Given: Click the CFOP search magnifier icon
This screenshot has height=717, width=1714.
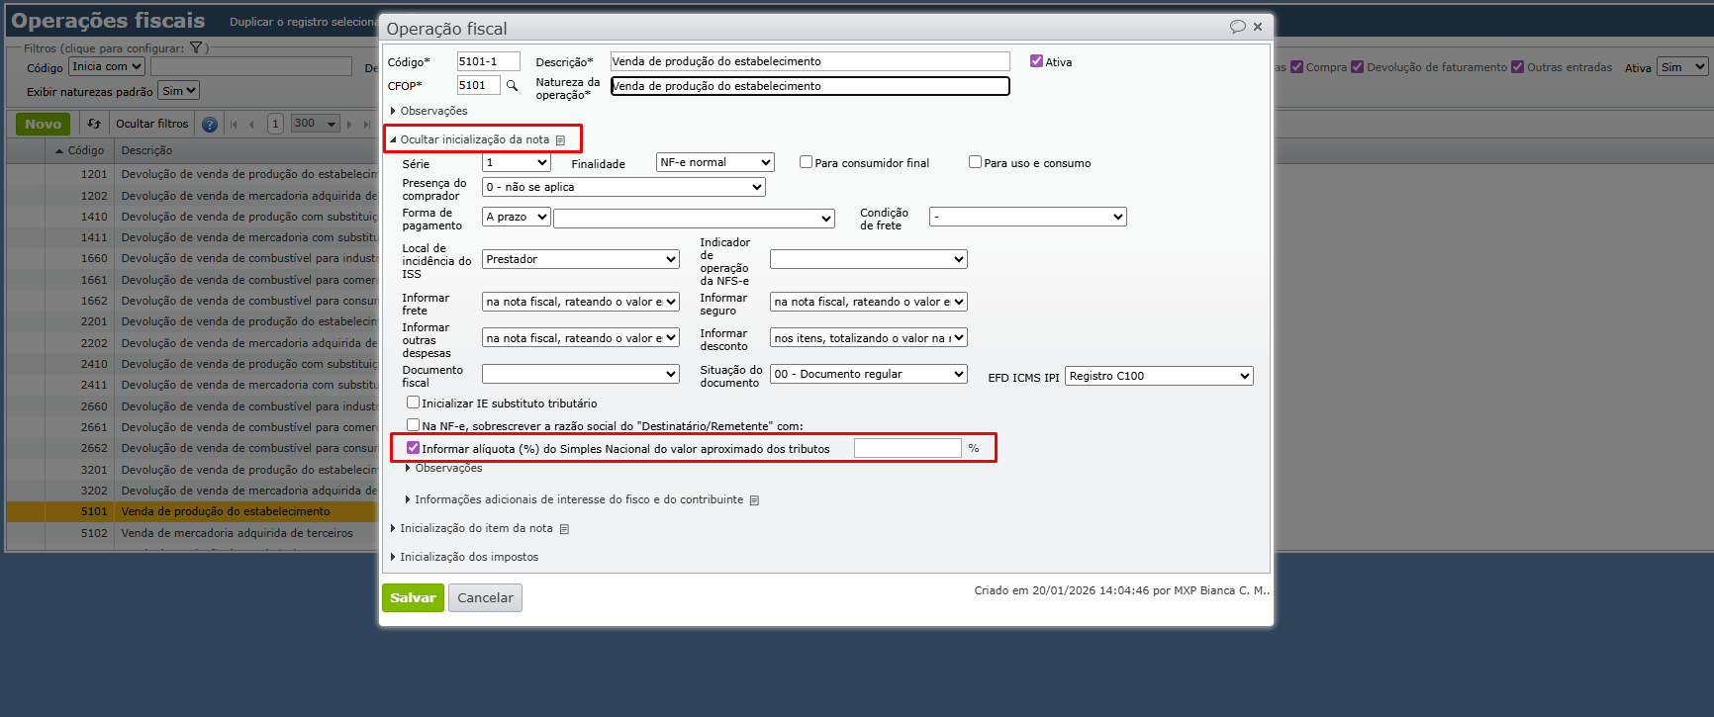Looking at the screenshot, I should (x=512, y=86).
